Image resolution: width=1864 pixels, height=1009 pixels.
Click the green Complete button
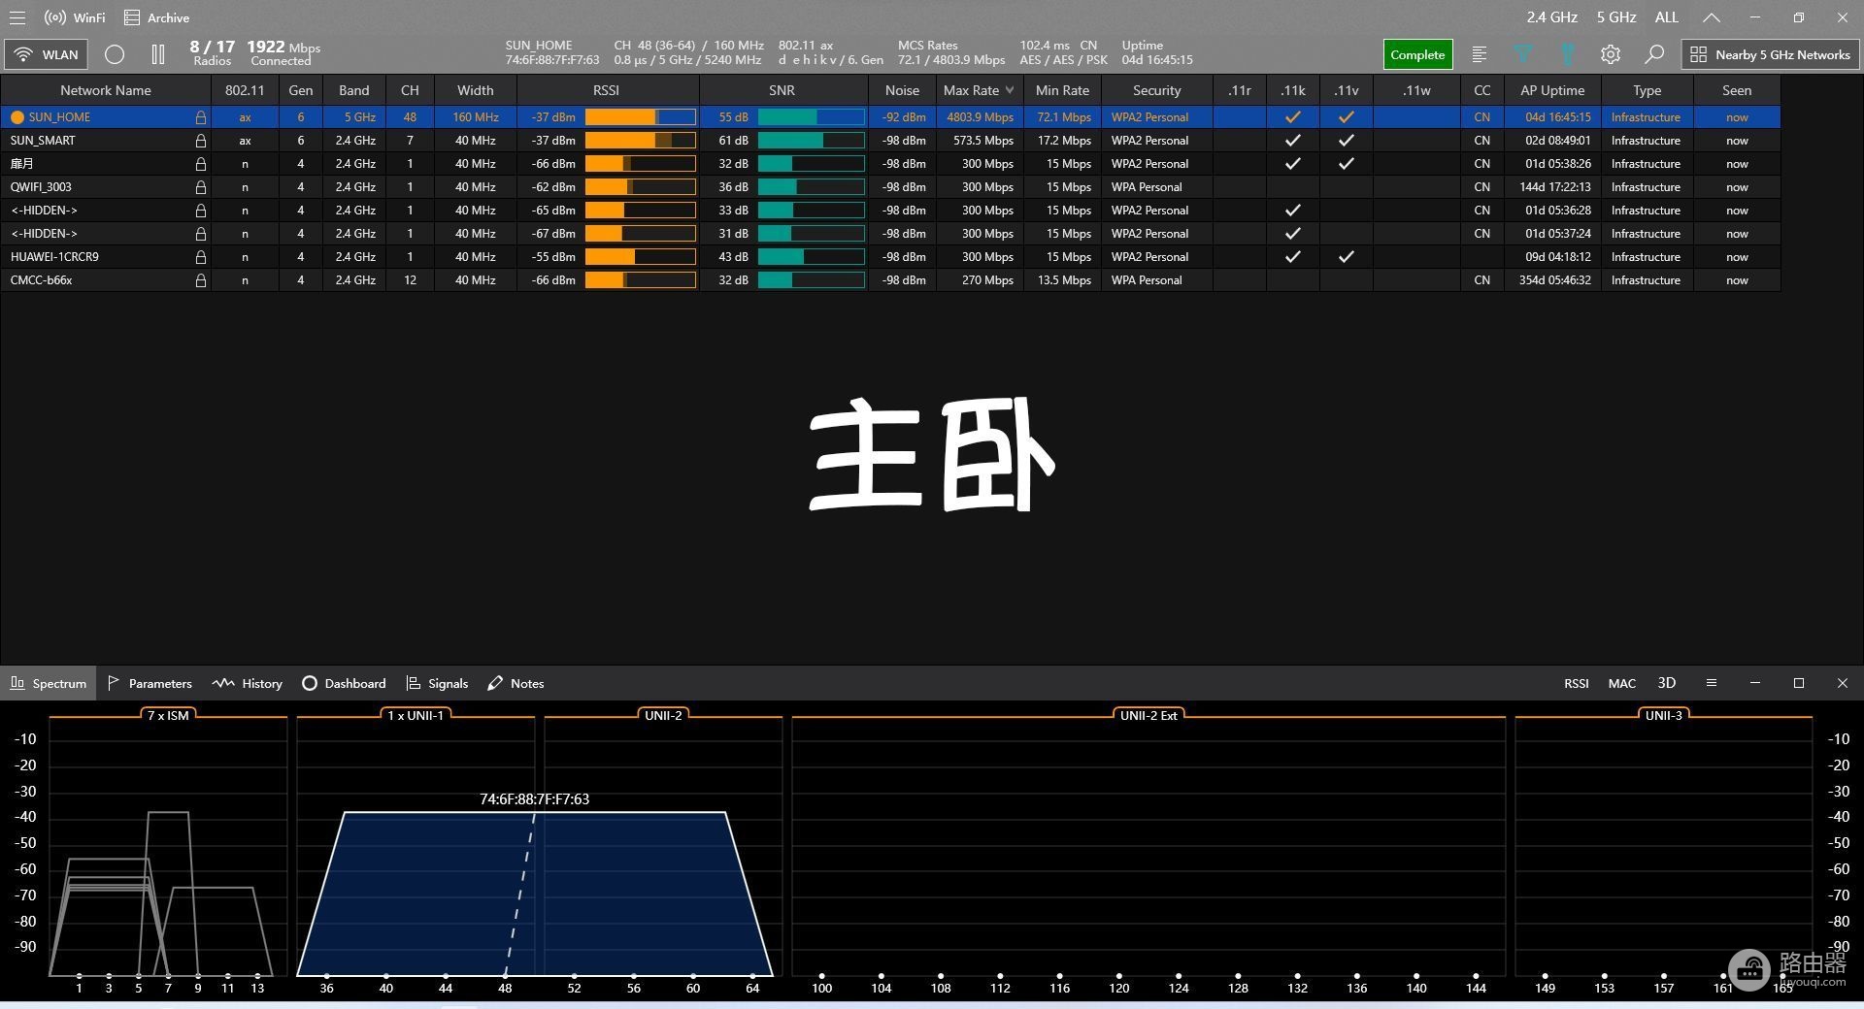click(x=1417, y=54)
